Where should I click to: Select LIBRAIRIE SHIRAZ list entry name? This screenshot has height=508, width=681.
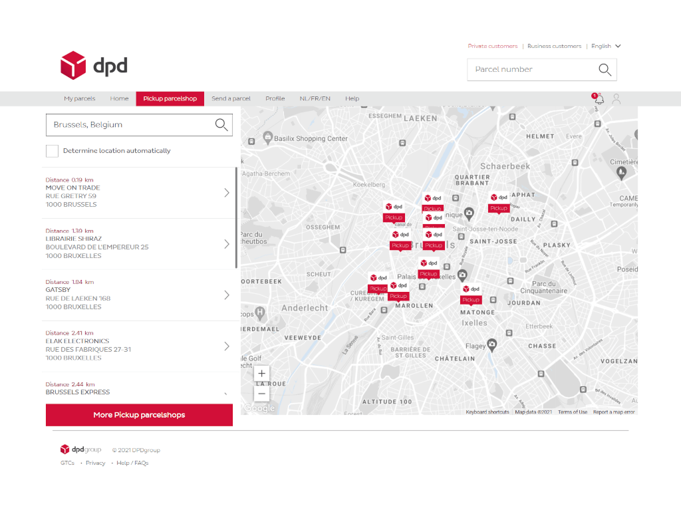click(x=73, y=239)
